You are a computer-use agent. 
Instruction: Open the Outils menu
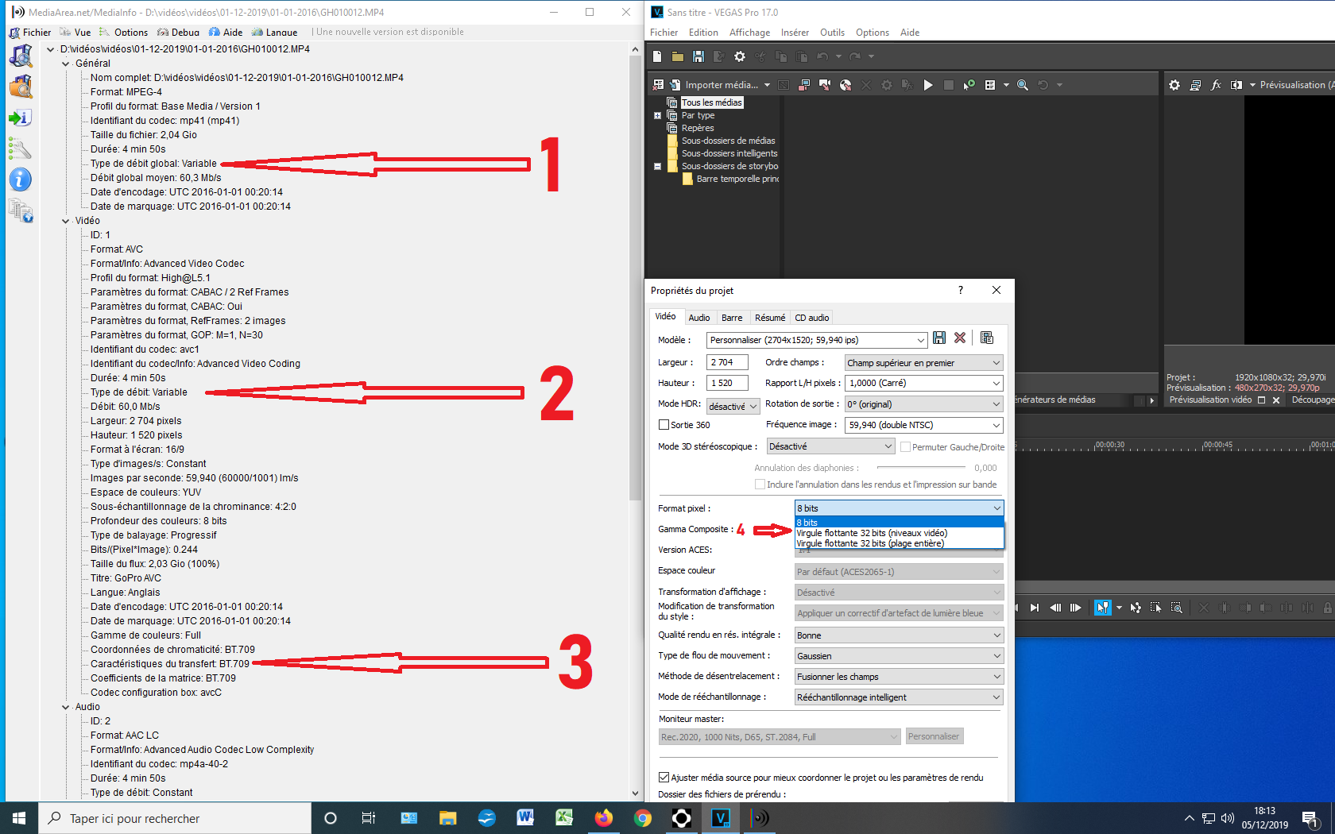tap(832, 33)
